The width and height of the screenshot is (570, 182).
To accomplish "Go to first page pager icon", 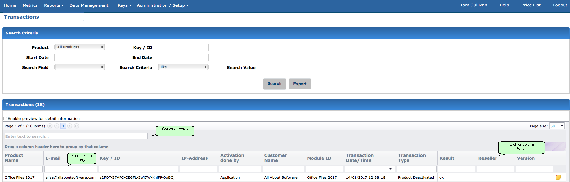I will click(x=50, y=126).
